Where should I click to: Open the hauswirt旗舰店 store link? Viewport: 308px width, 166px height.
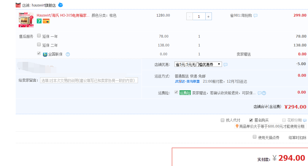(x=44, y=5)
